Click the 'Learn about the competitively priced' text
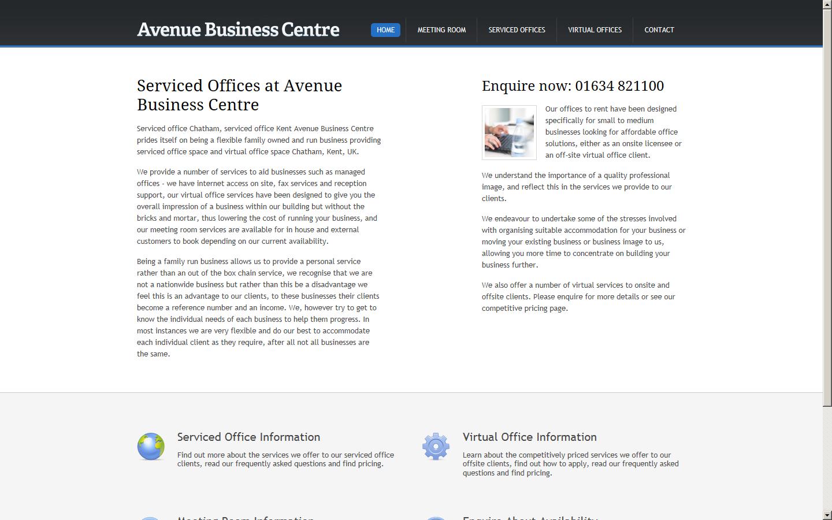This screenshot has width=832, height=520. pos(570,464)
